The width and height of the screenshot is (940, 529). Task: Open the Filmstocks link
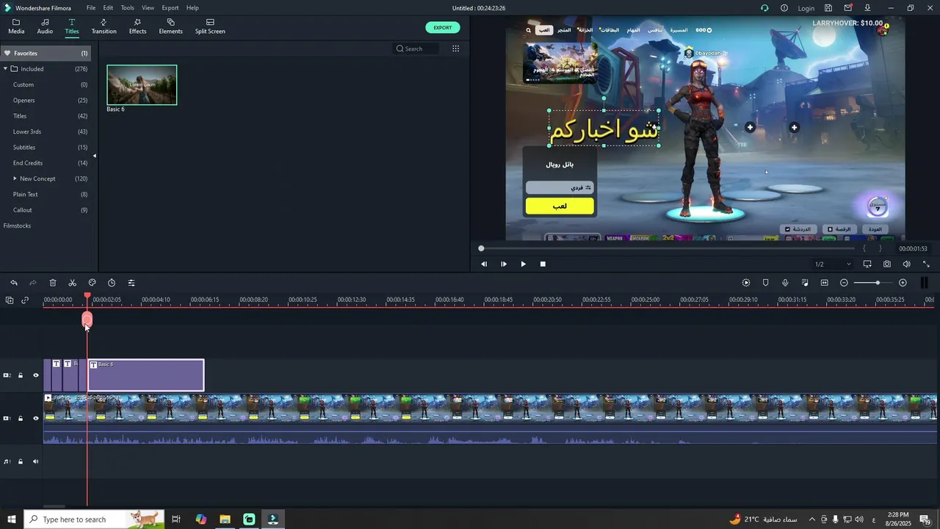(17, 226)
